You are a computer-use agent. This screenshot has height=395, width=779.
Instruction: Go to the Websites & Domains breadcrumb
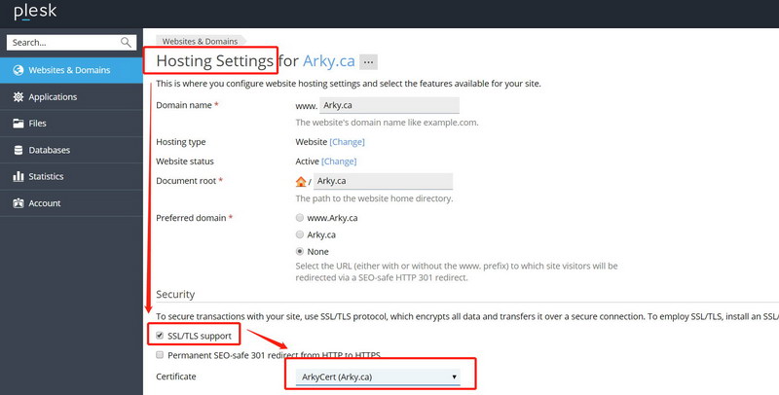[200, 41]
